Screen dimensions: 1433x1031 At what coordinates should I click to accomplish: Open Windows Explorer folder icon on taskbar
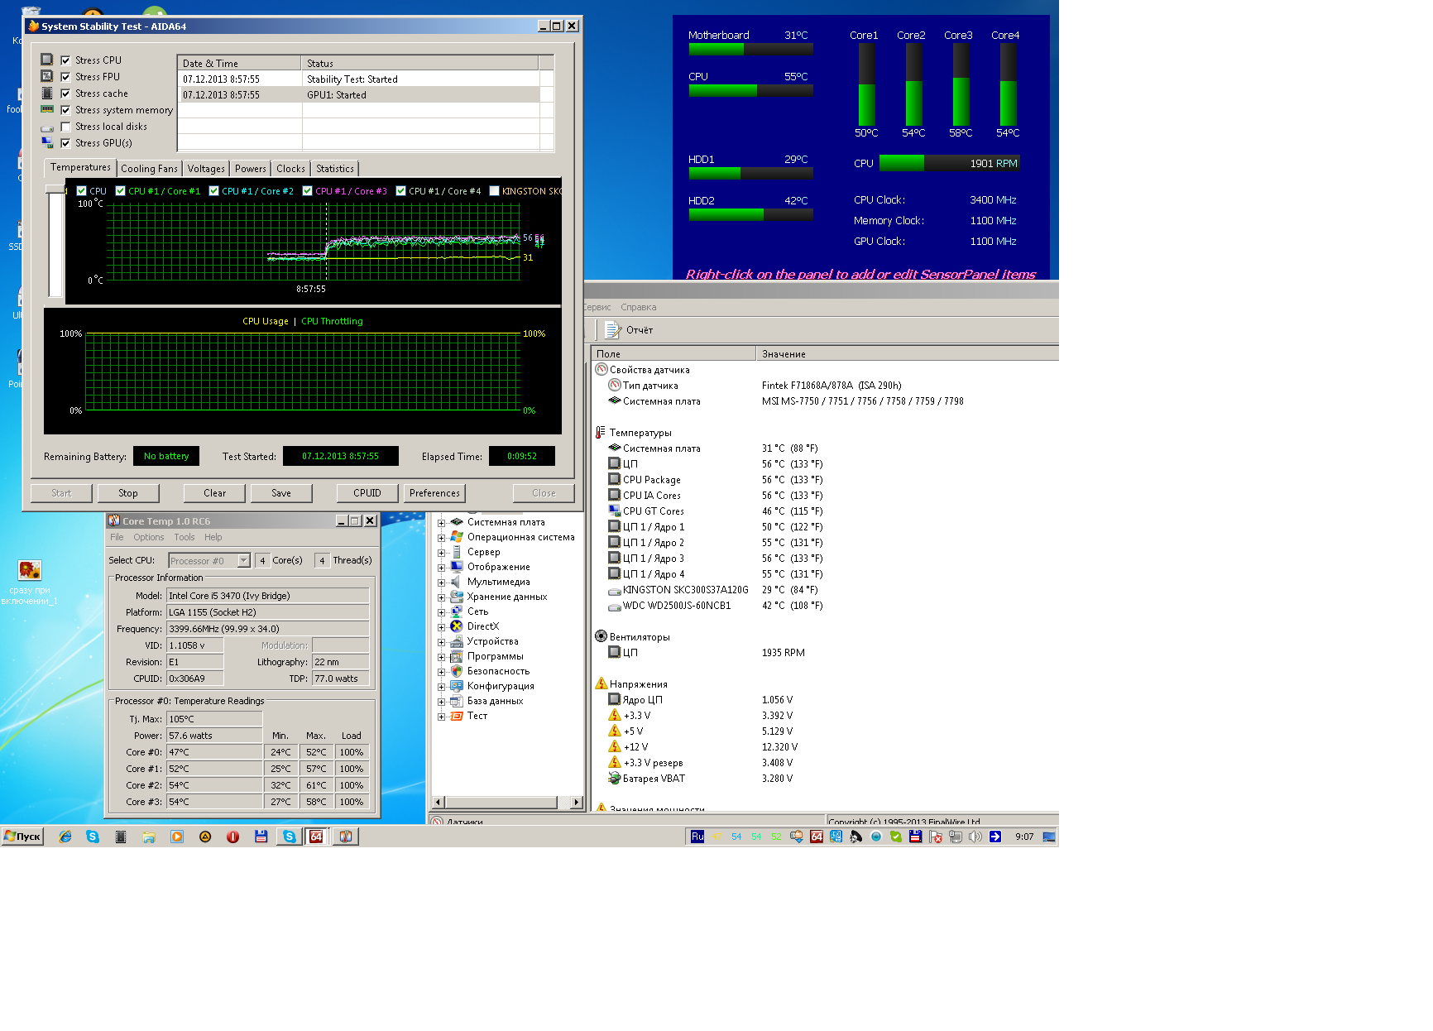coord(149,837)
